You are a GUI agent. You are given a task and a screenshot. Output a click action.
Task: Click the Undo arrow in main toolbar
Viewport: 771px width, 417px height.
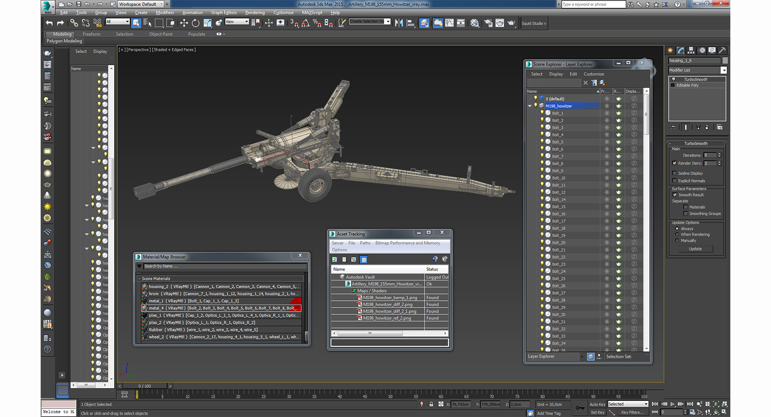(49, 23)
